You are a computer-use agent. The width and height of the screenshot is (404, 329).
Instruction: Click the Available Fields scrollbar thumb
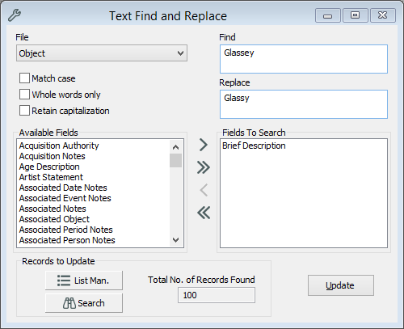pyautogui.click(x=175, y=160)
